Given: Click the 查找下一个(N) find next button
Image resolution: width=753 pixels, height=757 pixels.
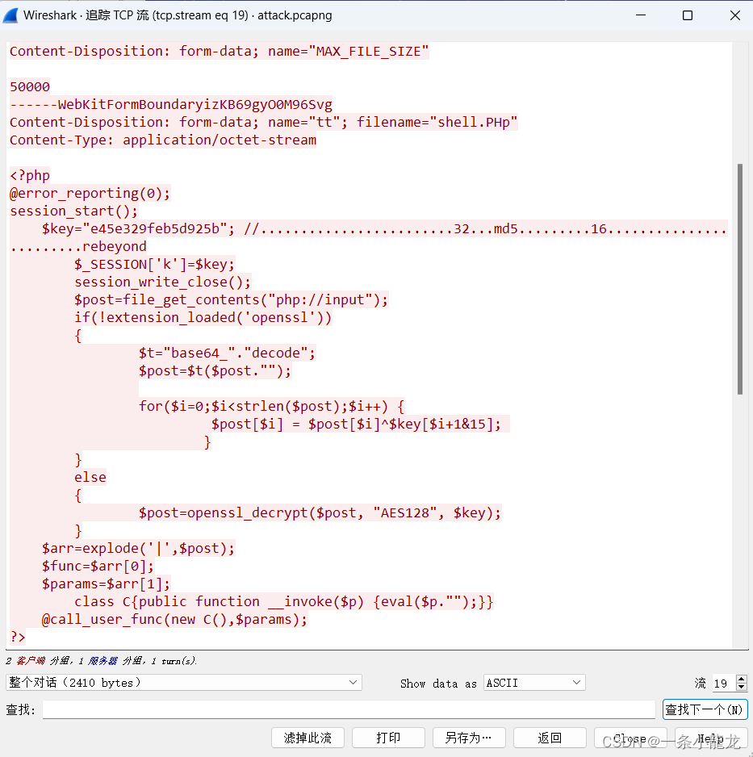Looking at the screenshot, I should [705, 709].
